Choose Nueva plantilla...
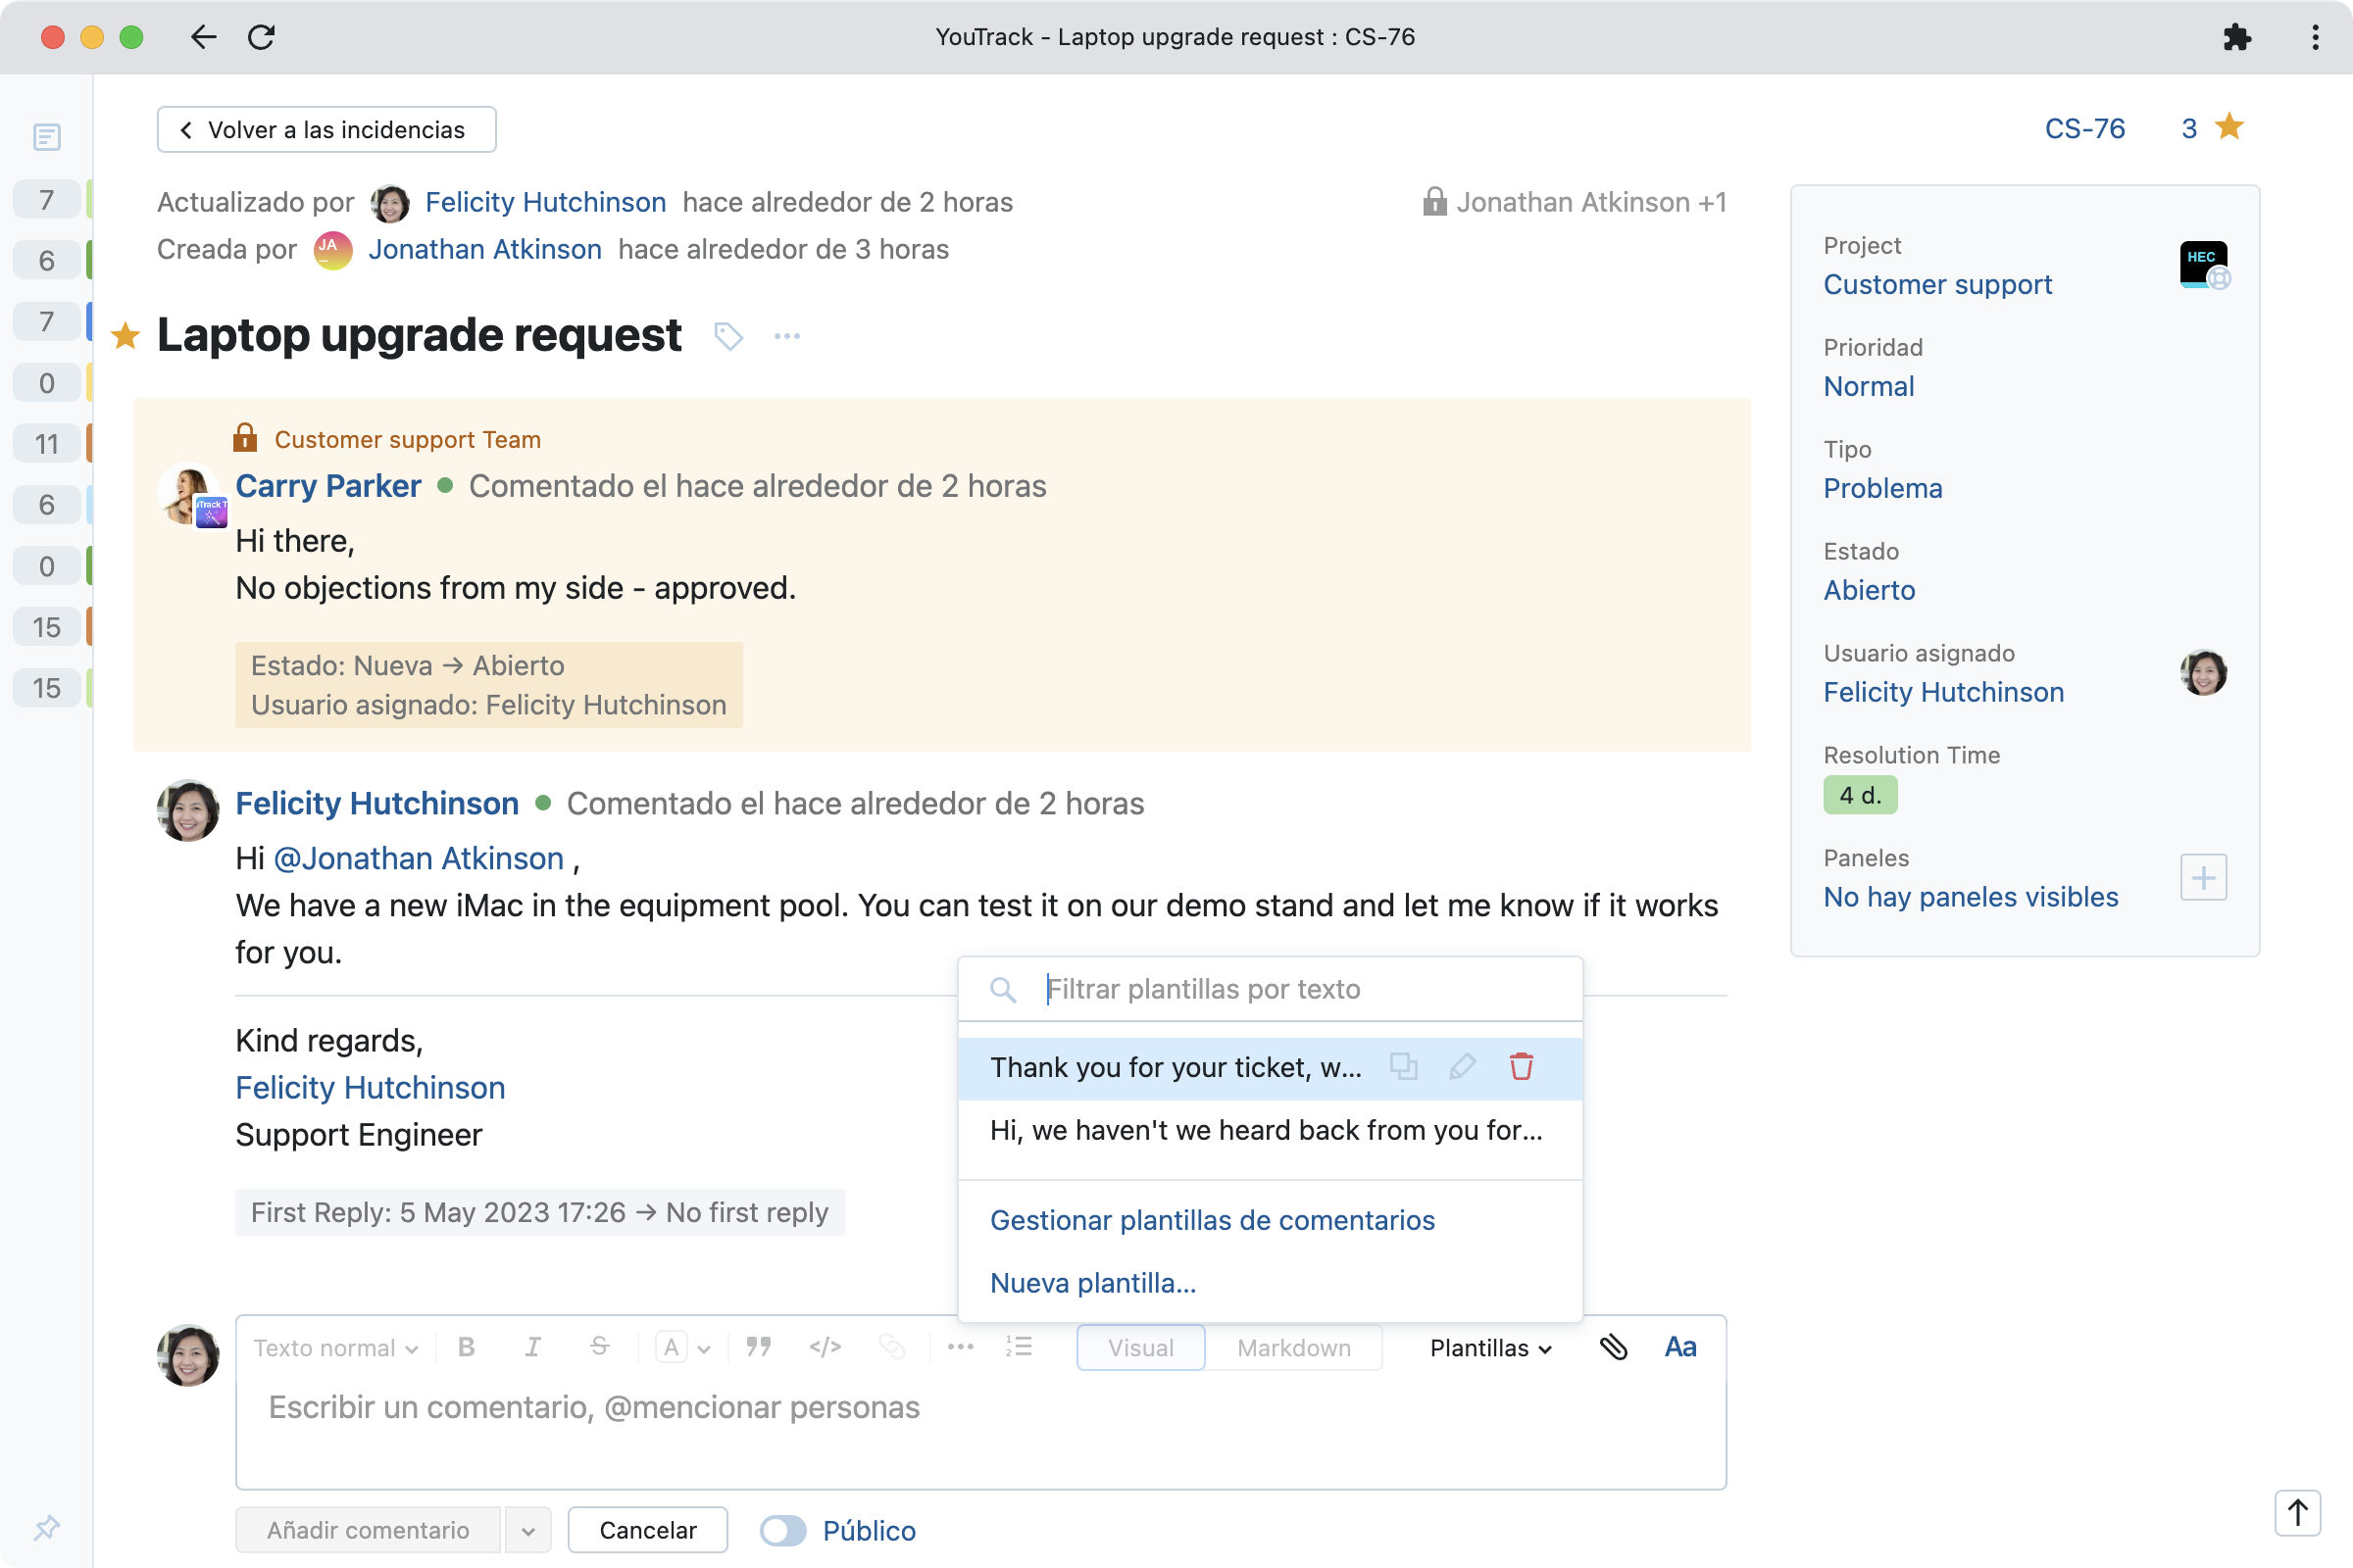 [1092, 1283]
